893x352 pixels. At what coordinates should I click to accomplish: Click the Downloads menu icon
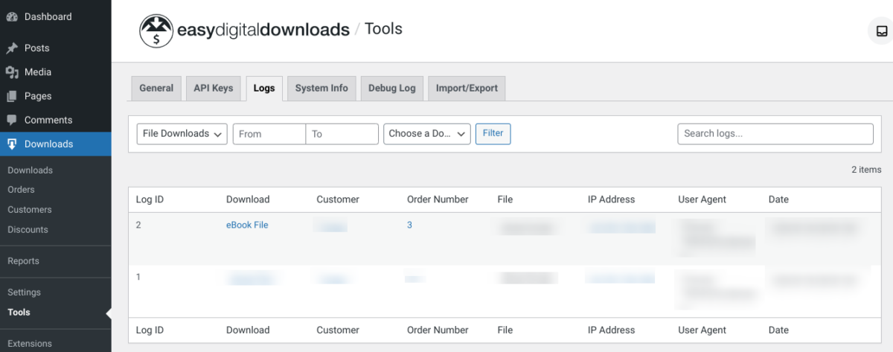pos(12,144)
